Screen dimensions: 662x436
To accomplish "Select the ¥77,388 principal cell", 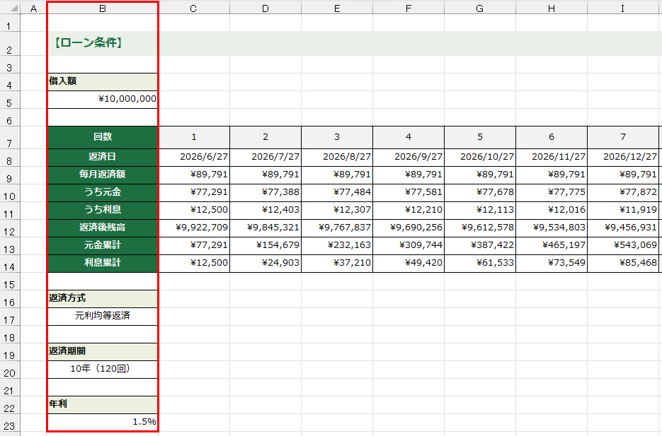I will point(266,192).
